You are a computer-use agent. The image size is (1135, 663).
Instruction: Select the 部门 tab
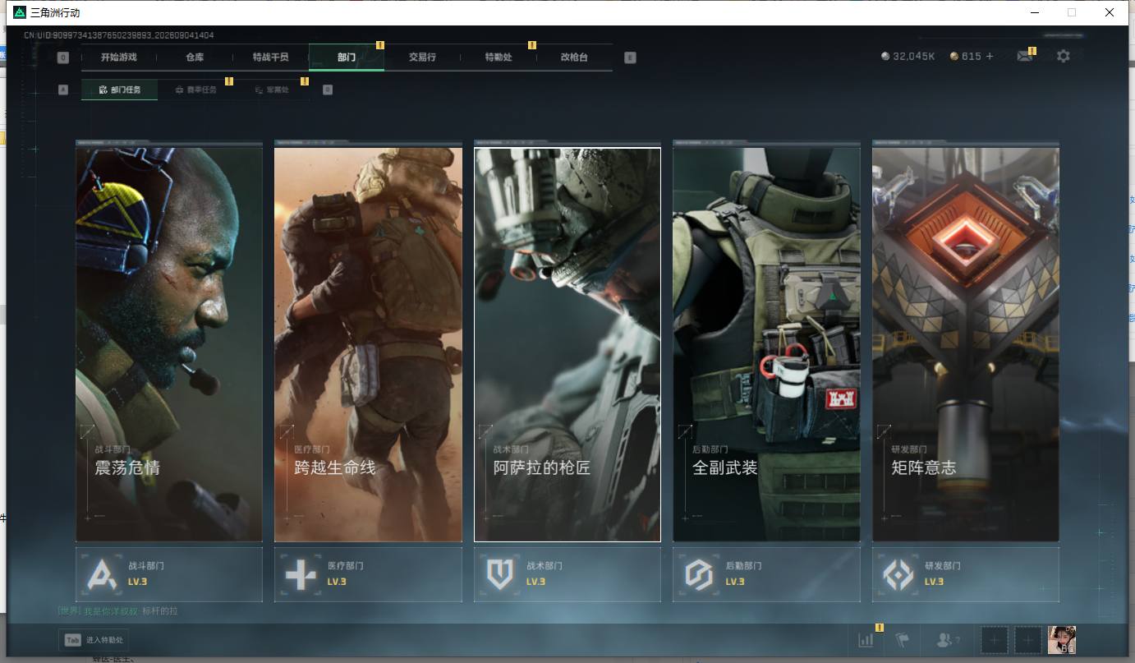point(347,58)
